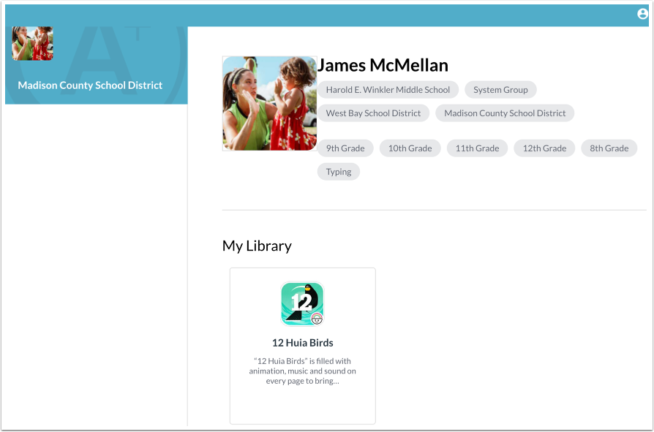Select the Harold E. Winkler Middle School tag
Viewport: 654px width, 432px height.
click(x=388, y=89)
